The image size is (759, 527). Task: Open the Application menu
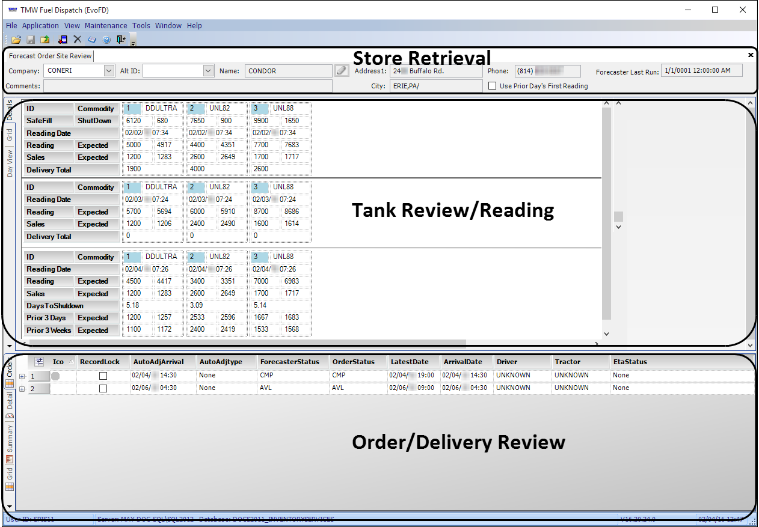pyautogui.click(x=40, y=26)
